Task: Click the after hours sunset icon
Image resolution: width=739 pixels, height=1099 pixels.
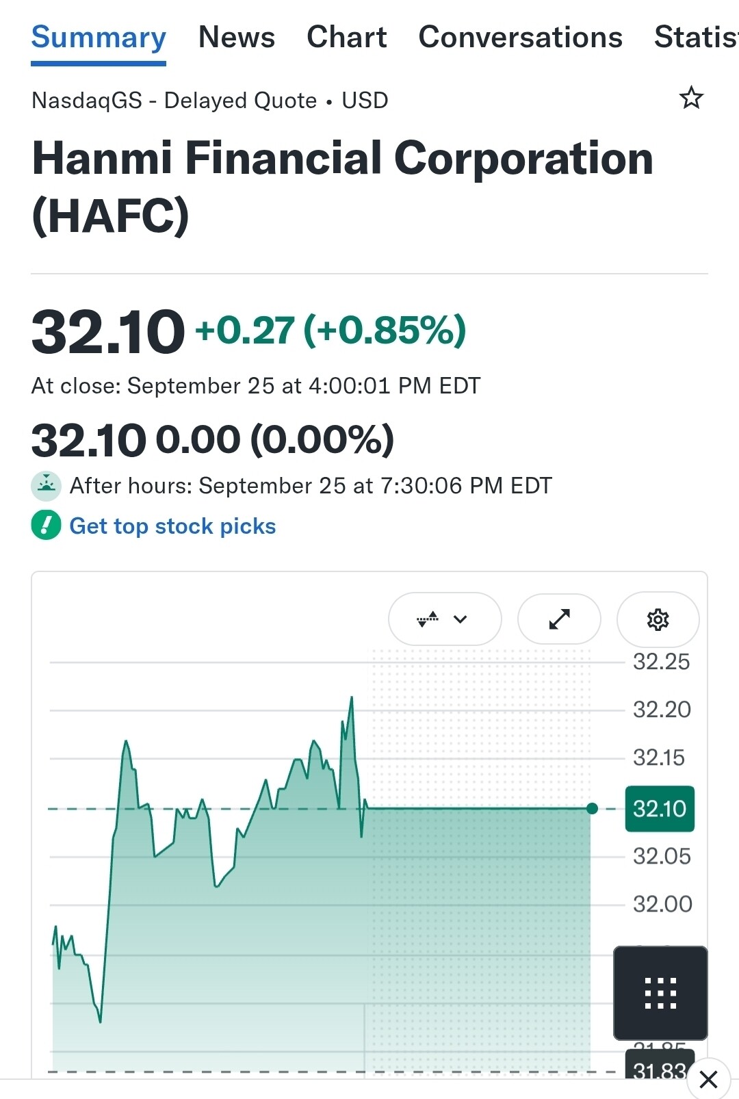Action: (47, 486)
